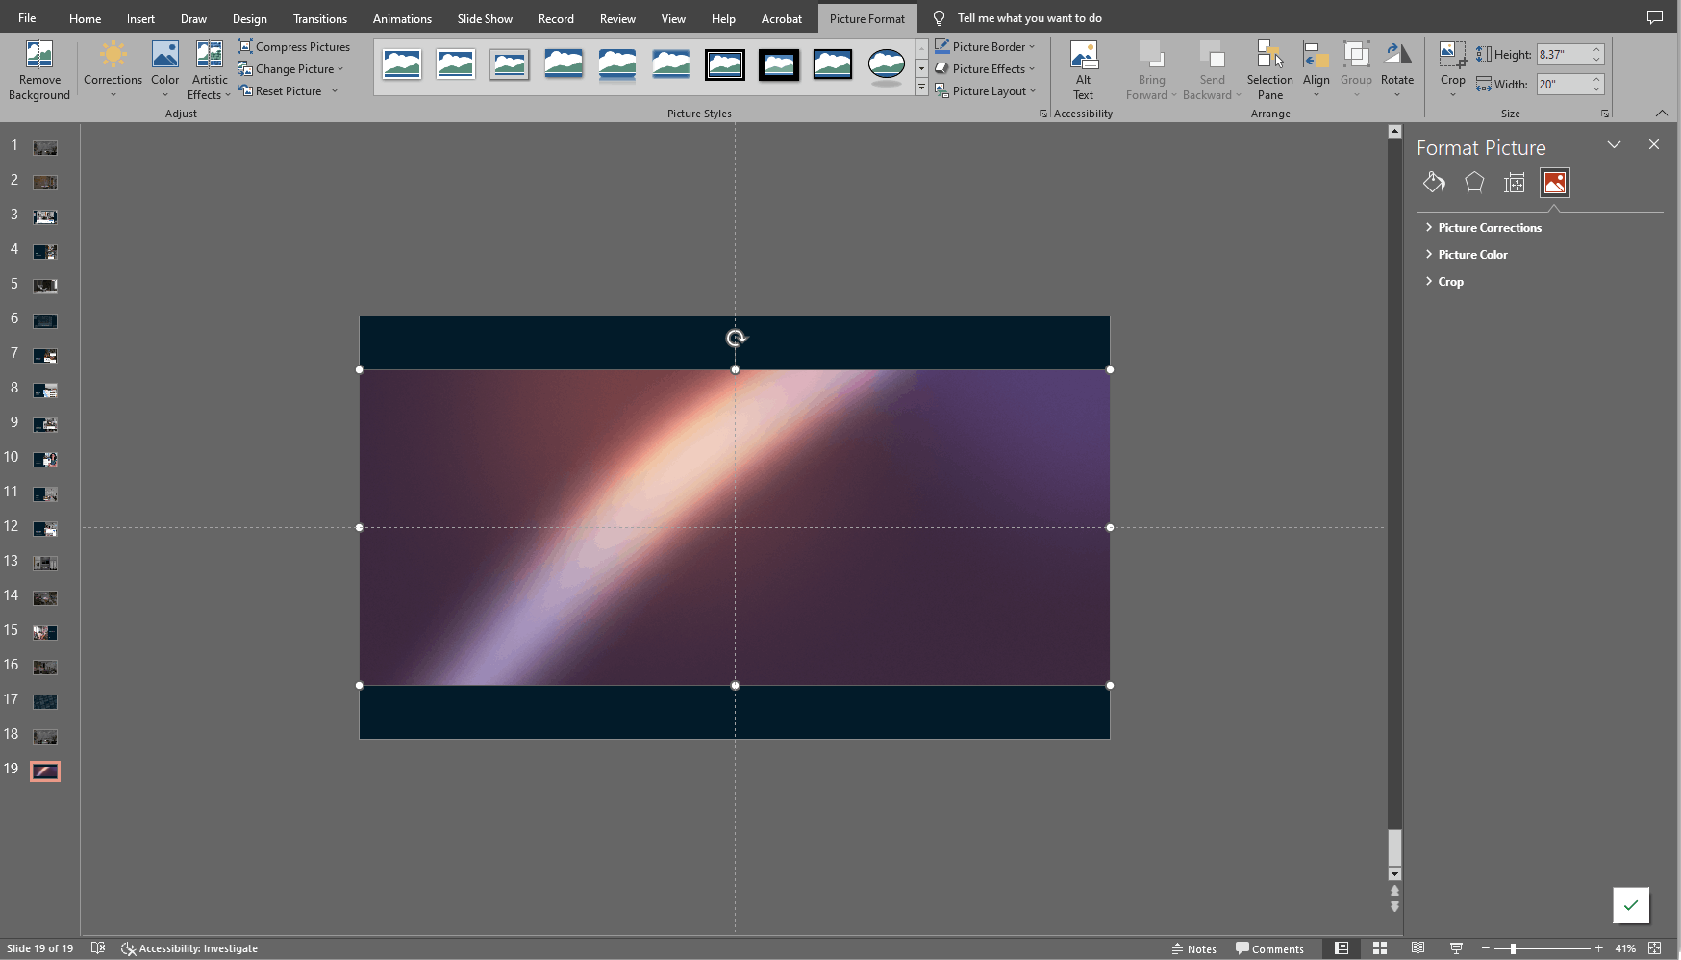Open Picture Effects dropdown

point(985,69)
